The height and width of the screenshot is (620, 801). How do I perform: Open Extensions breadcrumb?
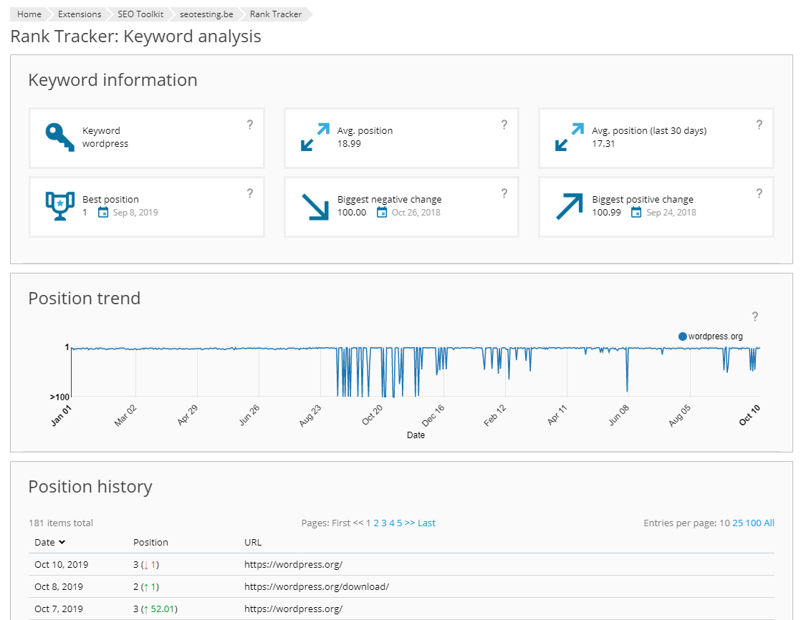[80, 14]
